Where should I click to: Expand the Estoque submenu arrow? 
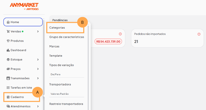click(38, 60)
